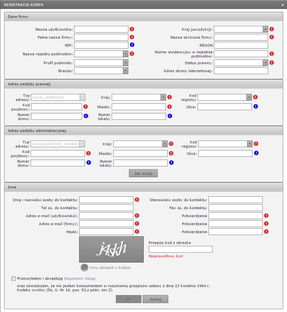
Task: Click the 'Nieprawidłowy kod' error text
Action: pos(166,256)
